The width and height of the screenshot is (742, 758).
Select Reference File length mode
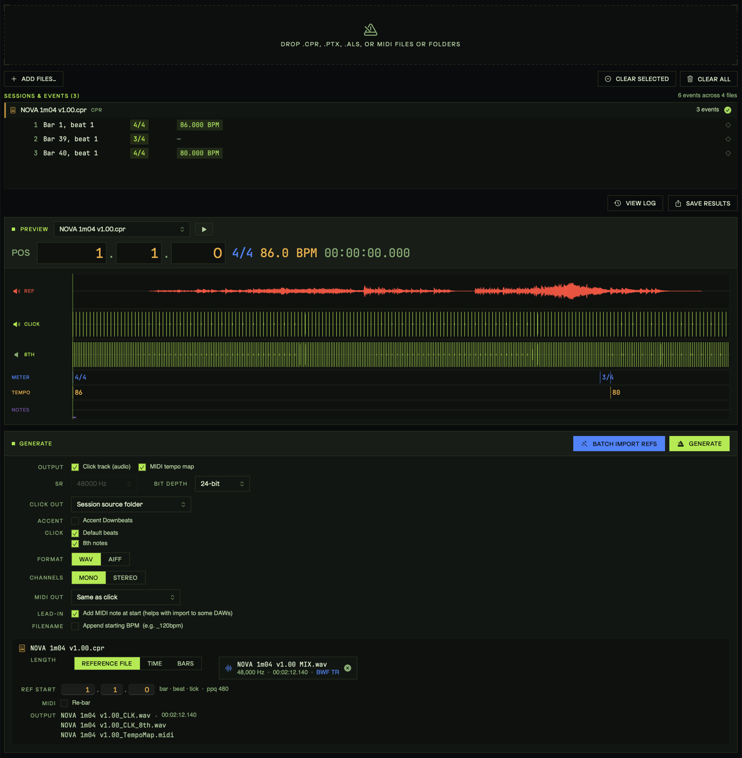point(107,664)
